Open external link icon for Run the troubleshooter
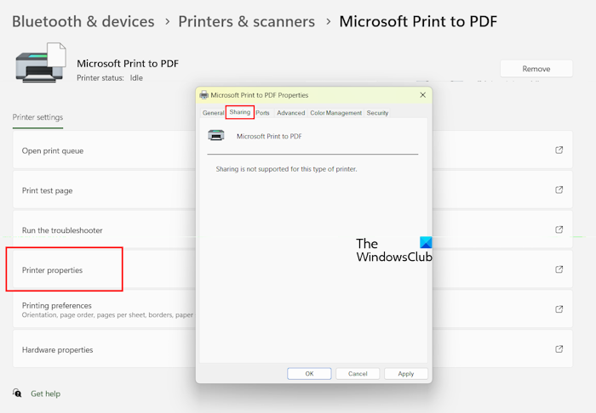Image resolution: width=596 pixels, height=413 pixels. (x=559, y=229)
